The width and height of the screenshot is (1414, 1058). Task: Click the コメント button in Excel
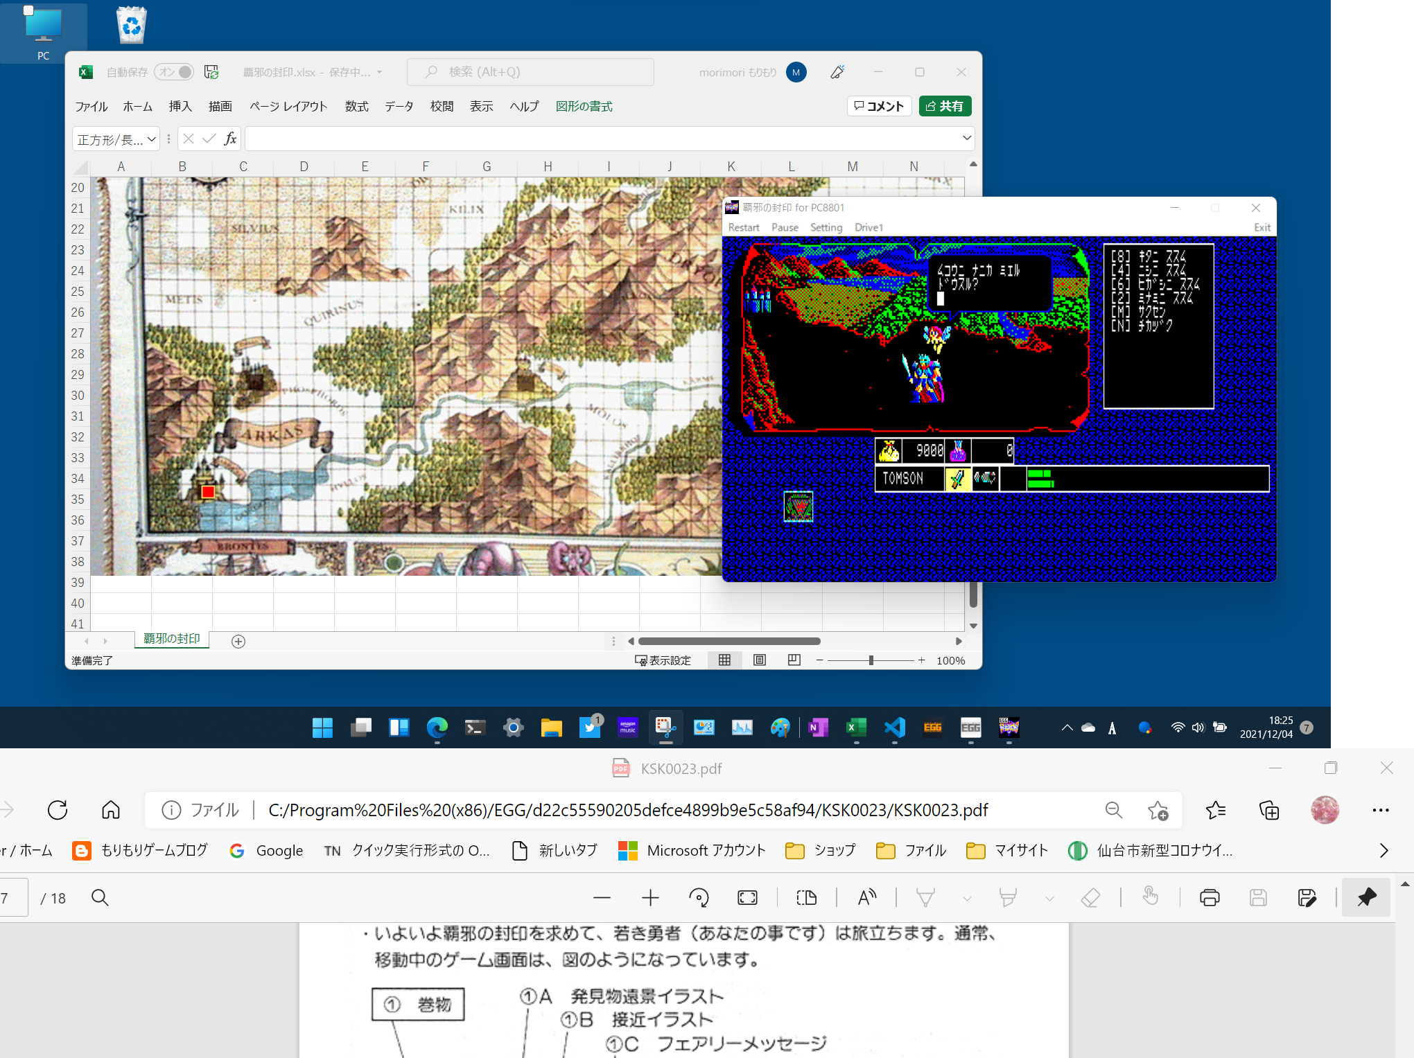click(879, 106)
